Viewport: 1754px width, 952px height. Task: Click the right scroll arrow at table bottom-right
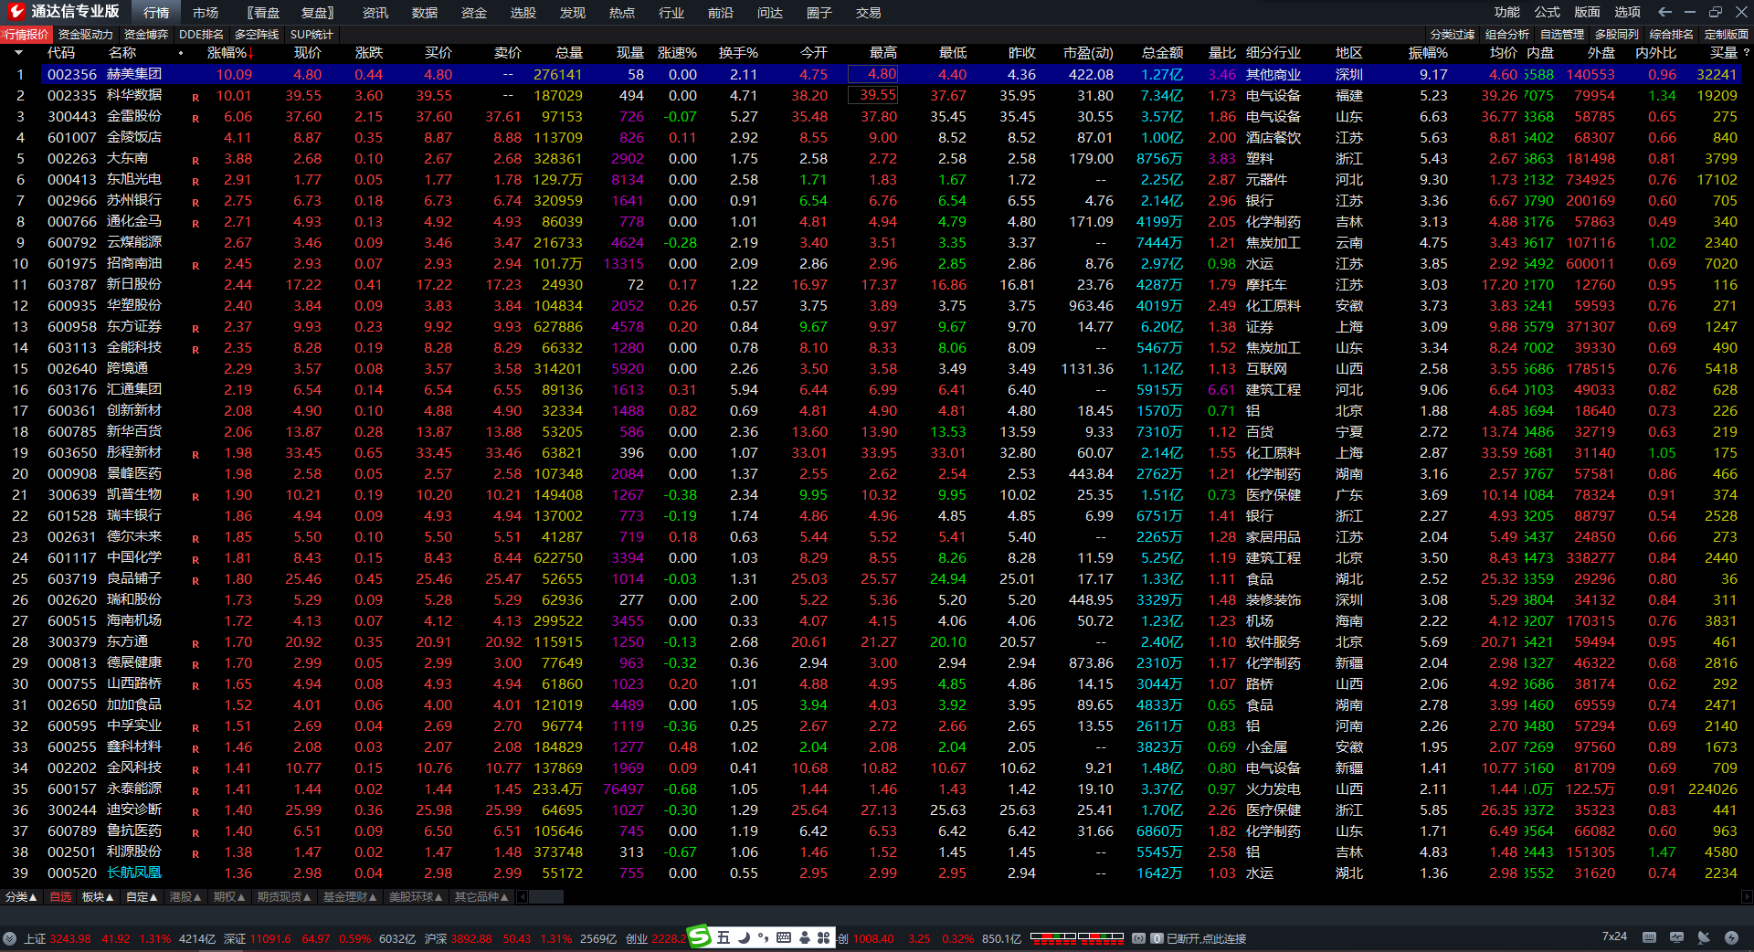coord(1747,897)
